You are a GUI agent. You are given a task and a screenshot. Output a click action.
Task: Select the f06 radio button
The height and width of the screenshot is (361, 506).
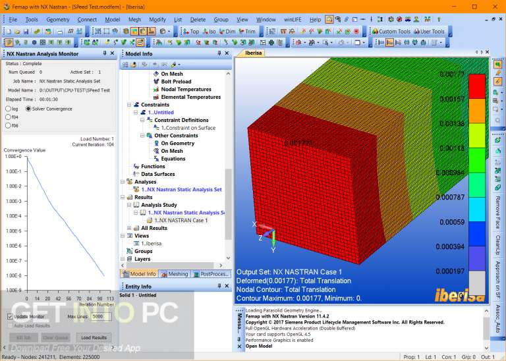click(x=12, y=126)
